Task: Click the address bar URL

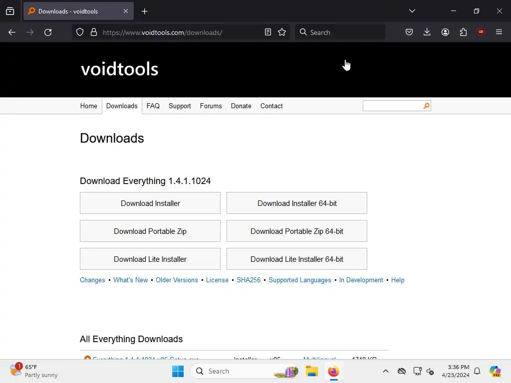Action: (162, 32)
